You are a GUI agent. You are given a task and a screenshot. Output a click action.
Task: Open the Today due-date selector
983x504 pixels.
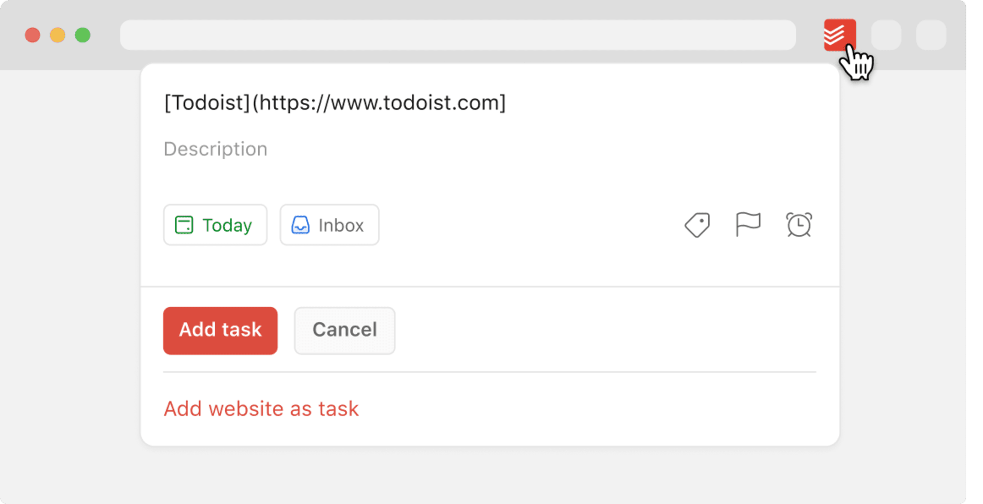(x=216, y=225)
